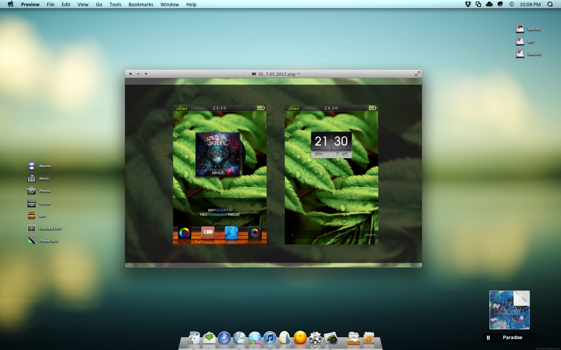Open the Preview application menu
The image size is (561, 350).
(x=30, y=4)
